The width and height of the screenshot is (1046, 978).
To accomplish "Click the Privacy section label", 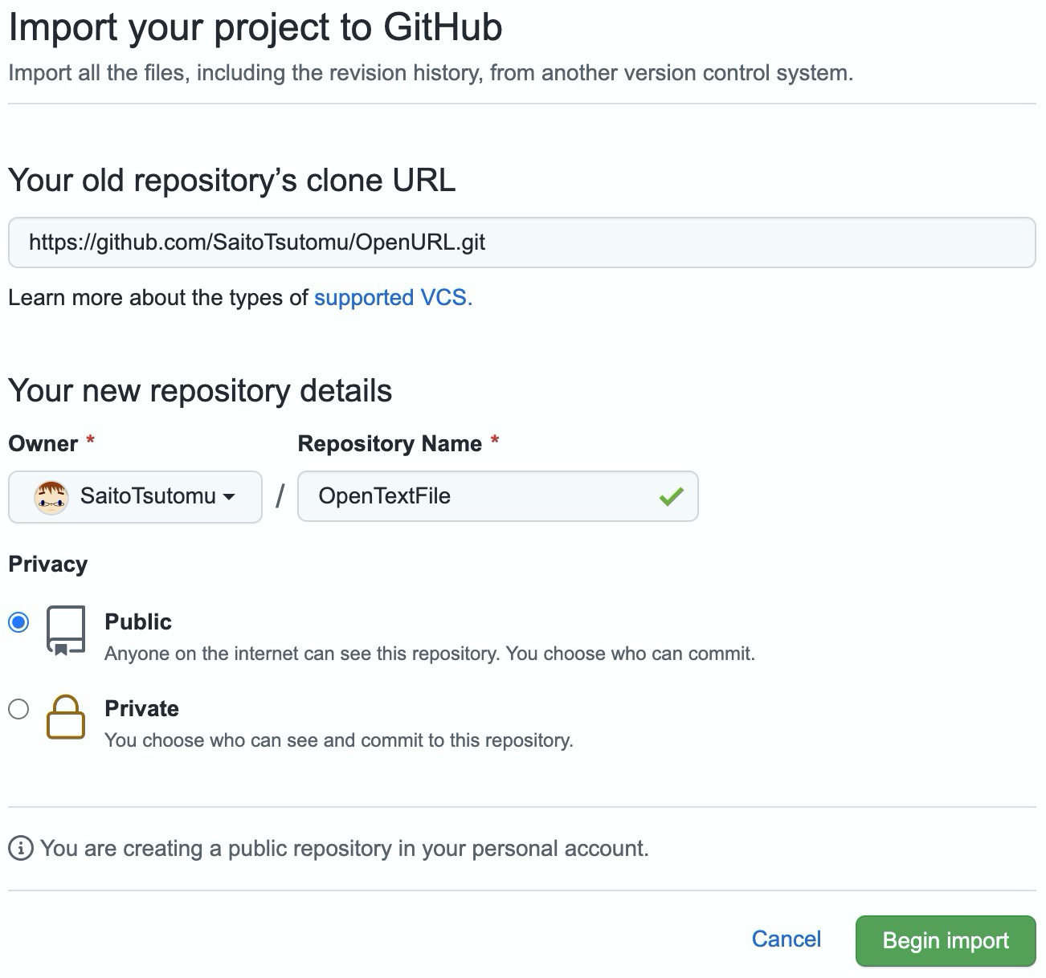I will [47, 564].
